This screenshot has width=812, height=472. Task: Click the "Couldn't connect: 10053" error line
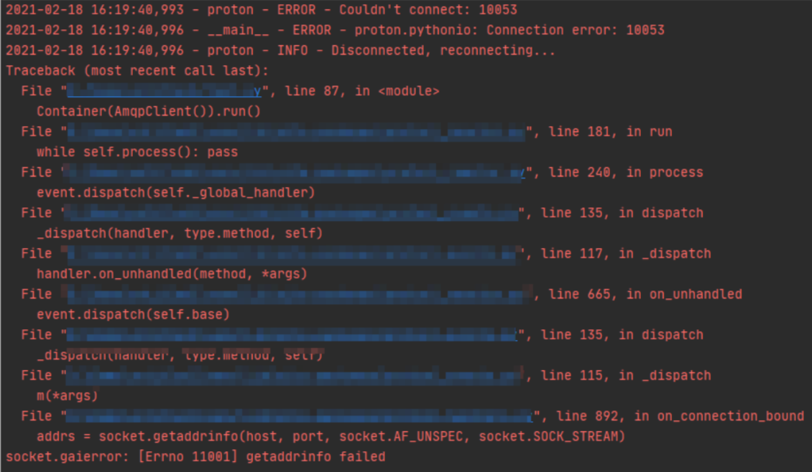point(261,10)
